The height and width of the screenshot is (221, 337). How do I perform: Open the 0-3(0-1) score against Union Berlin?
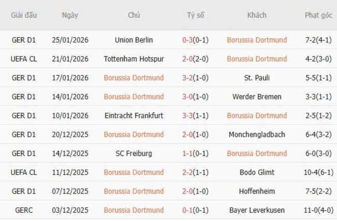pyautogui.click(x=195, y=40)
